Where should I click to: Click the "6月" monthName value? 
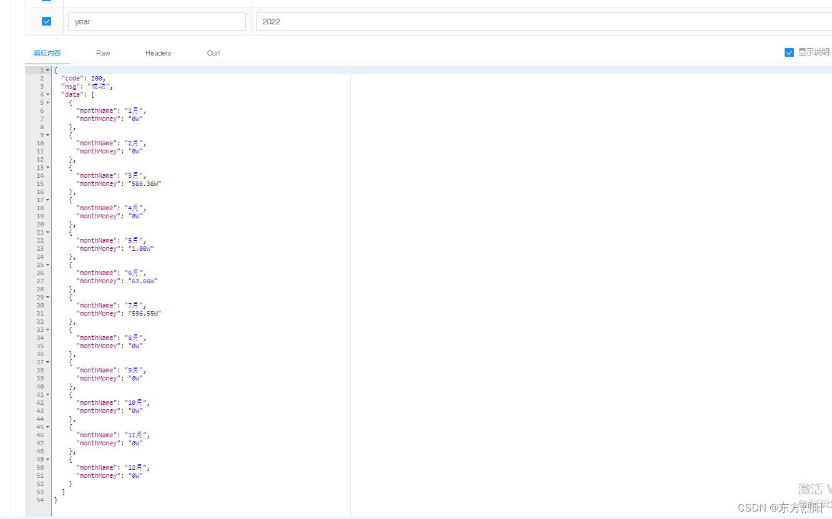(134, 273)
